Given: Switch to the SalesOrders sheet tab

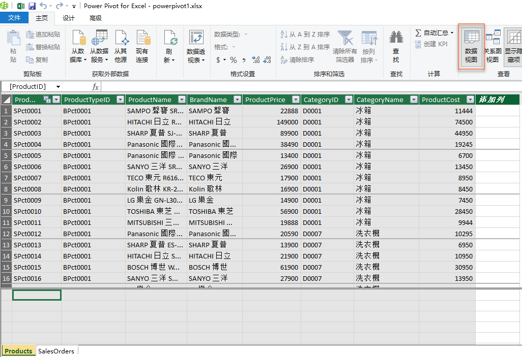Looking at the screenshot, I should click(x=56, y=351).
